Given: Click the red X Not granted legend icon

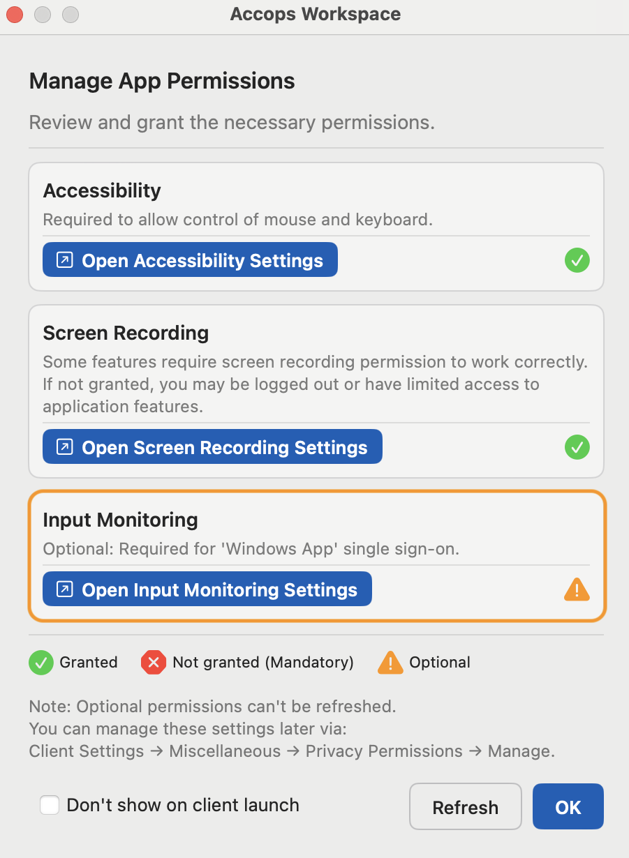Looking at the screenshot, I should pos(153,662).
